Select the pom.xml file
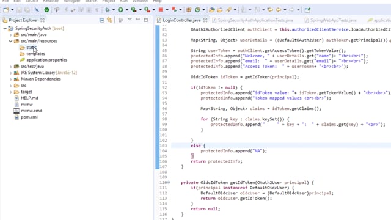The image size is (391, 220). tap(29, 117)
